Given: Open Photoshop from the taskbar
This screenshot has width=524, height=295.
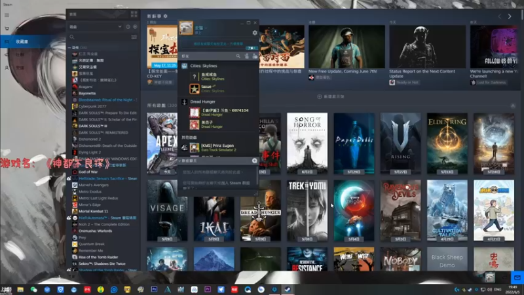Looking at the screenshot, I should pos(154,289).
